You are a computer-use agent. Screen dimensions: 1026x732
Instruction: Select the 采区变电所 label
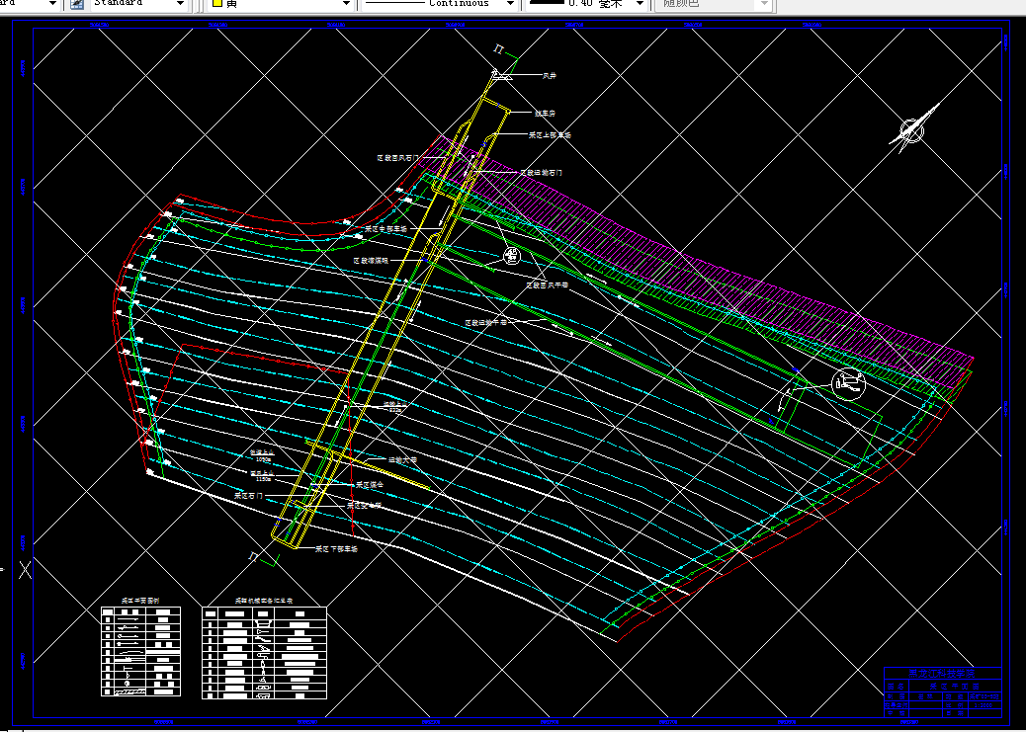click(x=364, y=505)
